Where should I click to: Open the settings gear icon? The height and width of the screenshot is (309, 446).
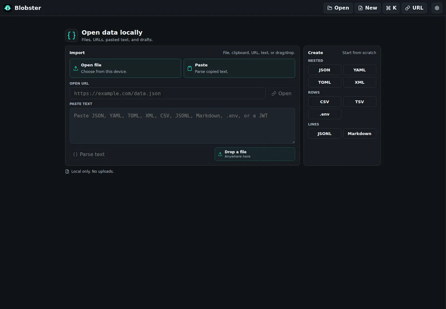tap(437, 8)
